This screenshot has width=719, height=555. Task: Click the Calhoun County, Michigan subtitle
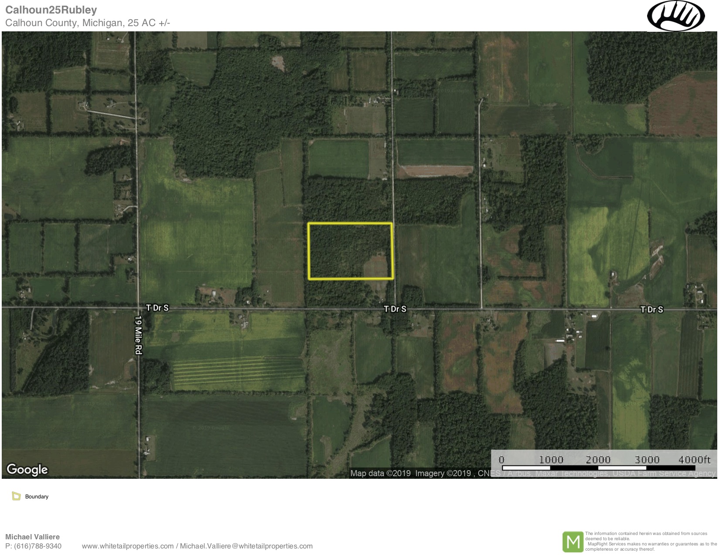click(x=87, y=23)
